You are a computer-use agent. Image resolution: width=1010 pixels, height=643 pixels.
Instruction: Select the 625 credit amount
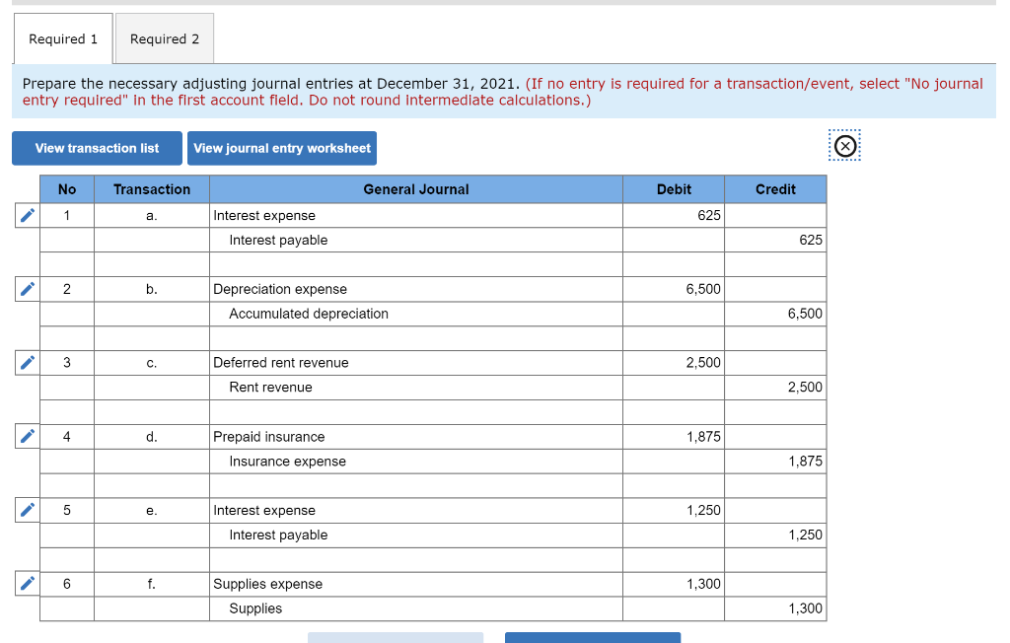(x=775, y=240)
